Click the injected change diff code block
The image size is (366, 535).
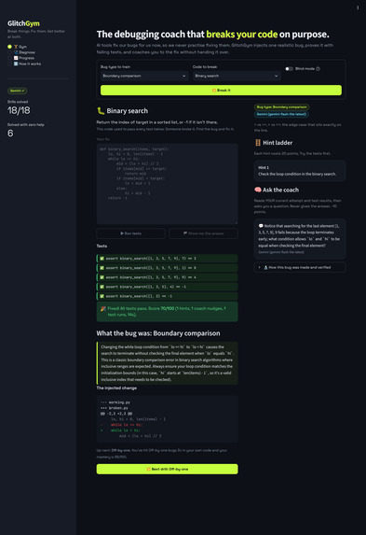(167, 419)
